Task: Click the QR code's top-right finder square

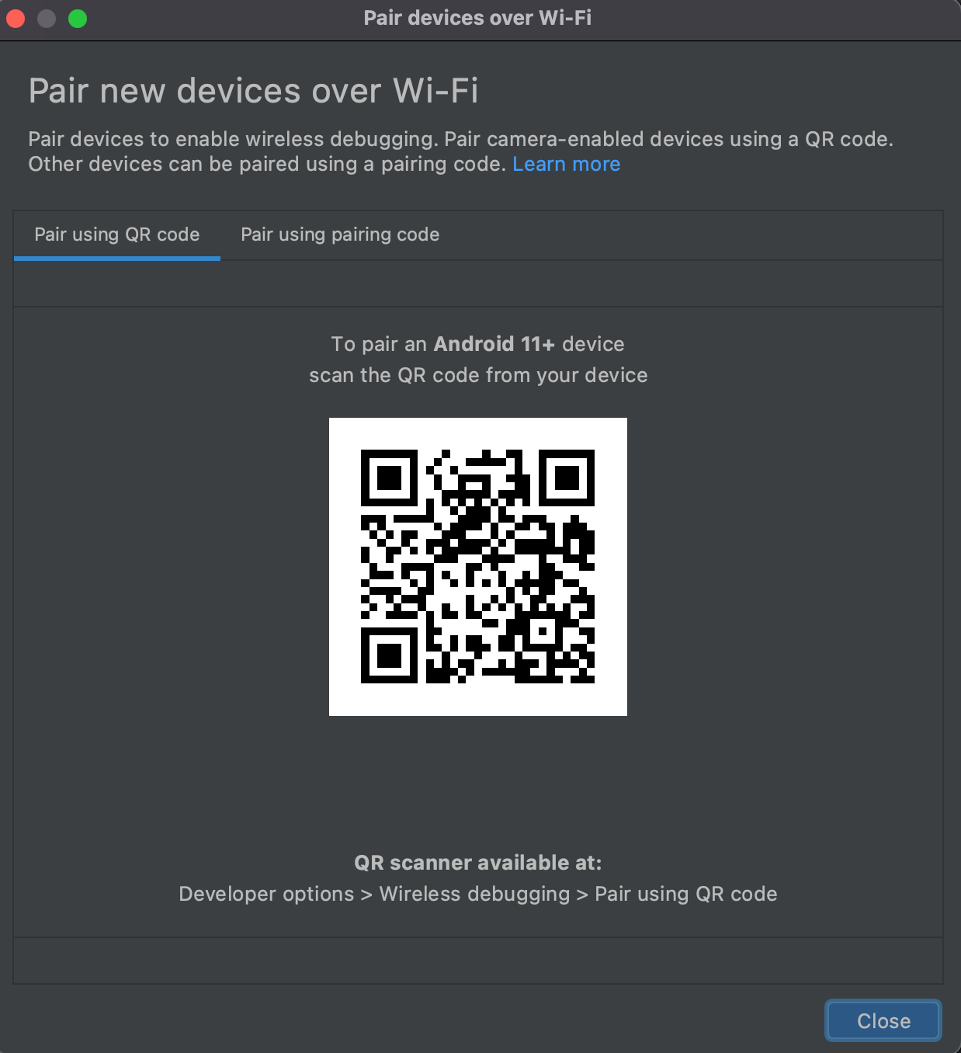Action: pyautogui.click(x=567, y=478)
